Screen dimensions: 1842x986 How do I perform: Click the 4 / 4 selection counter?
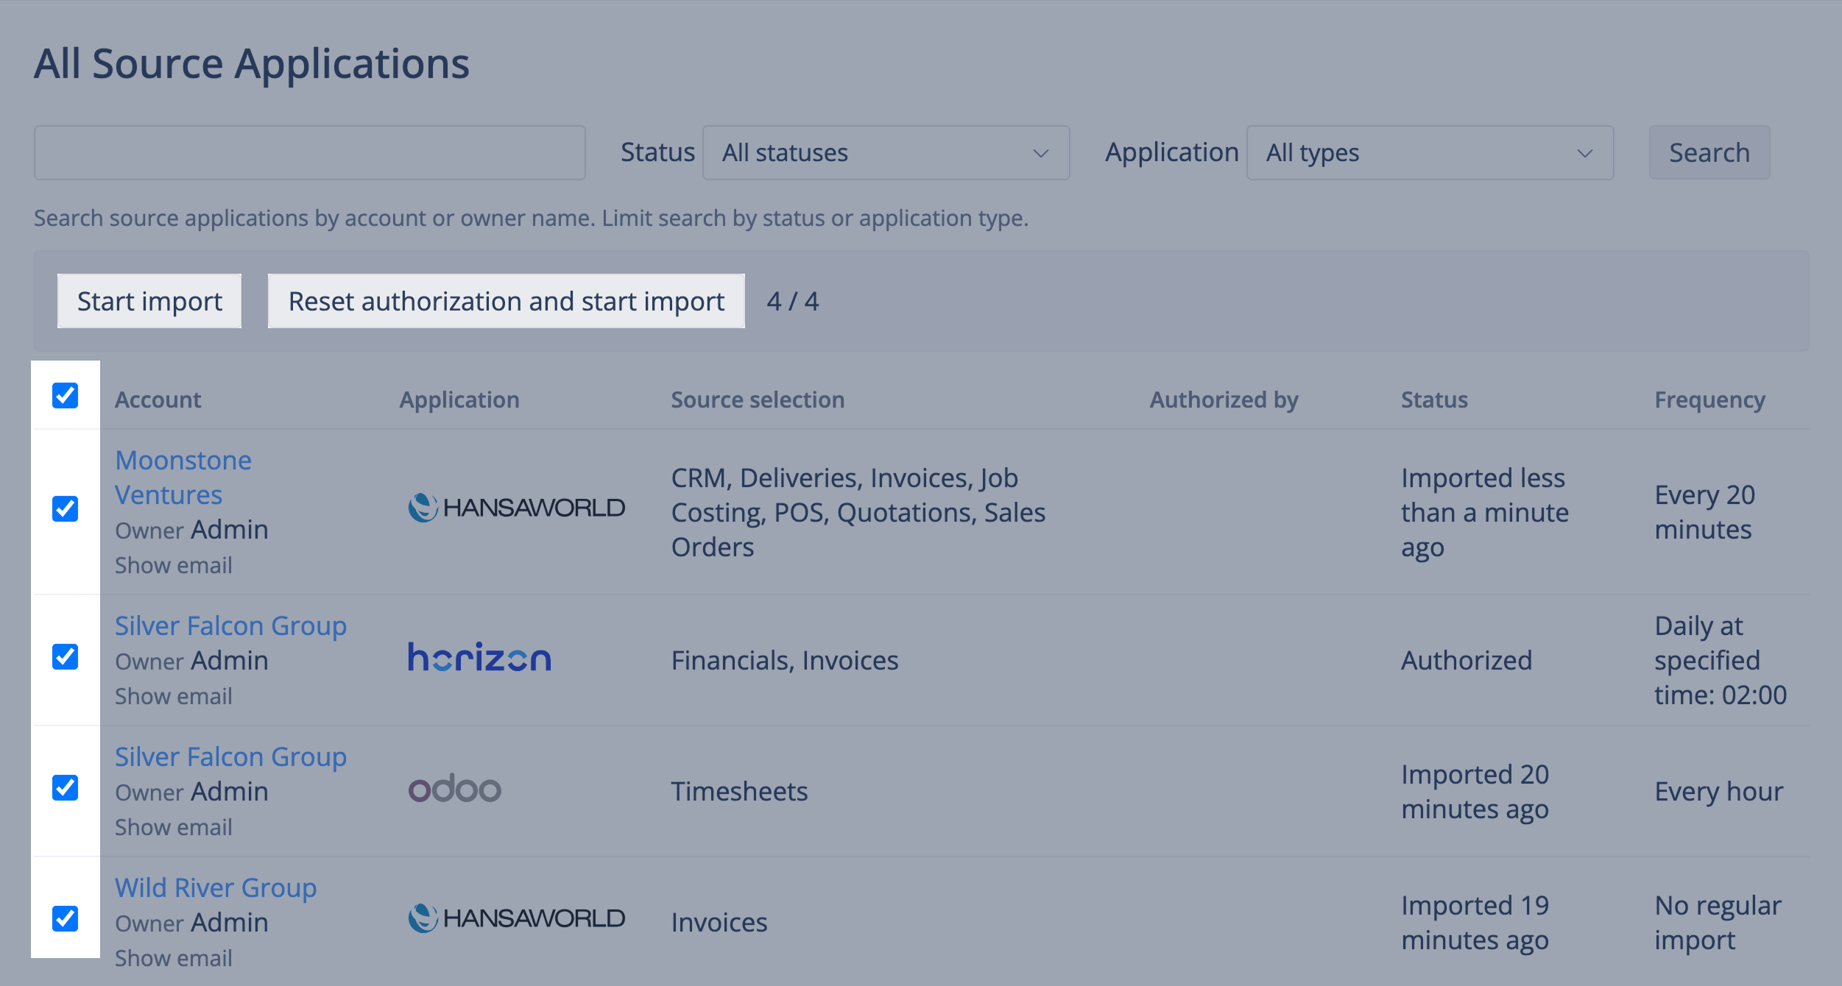point(793,302)
